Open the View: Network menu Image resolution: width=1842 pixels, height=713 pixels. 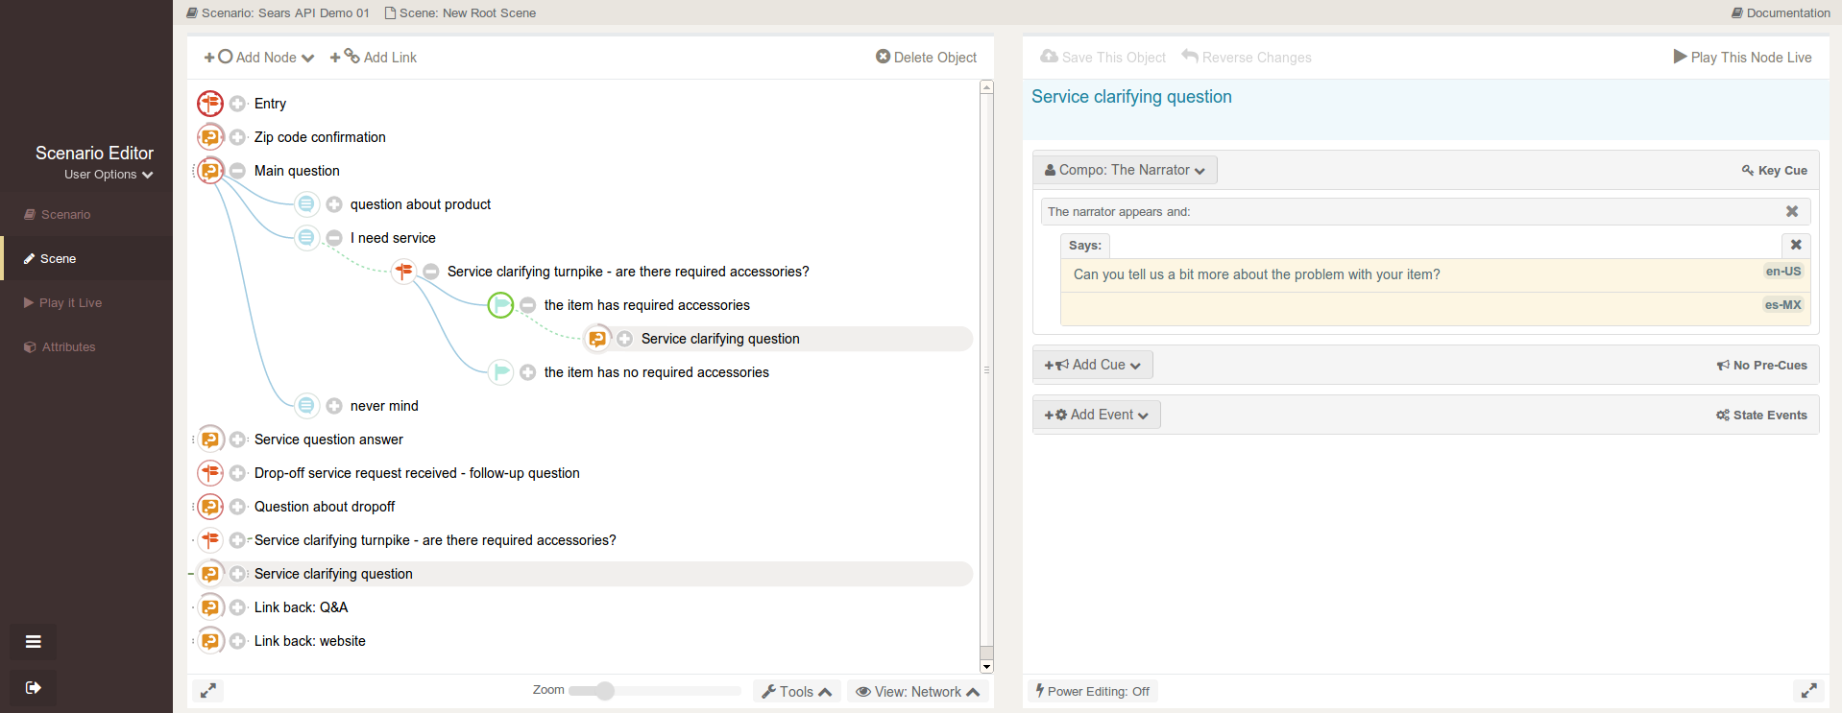click(917, 691)
